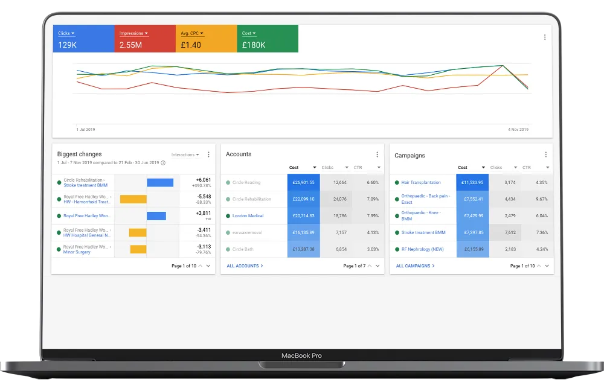Viewport: 604px width, 391px height.
Task: Click status dot for Hair Transplantation campaign
Action: pyautogui.click(x=396, y=182)
